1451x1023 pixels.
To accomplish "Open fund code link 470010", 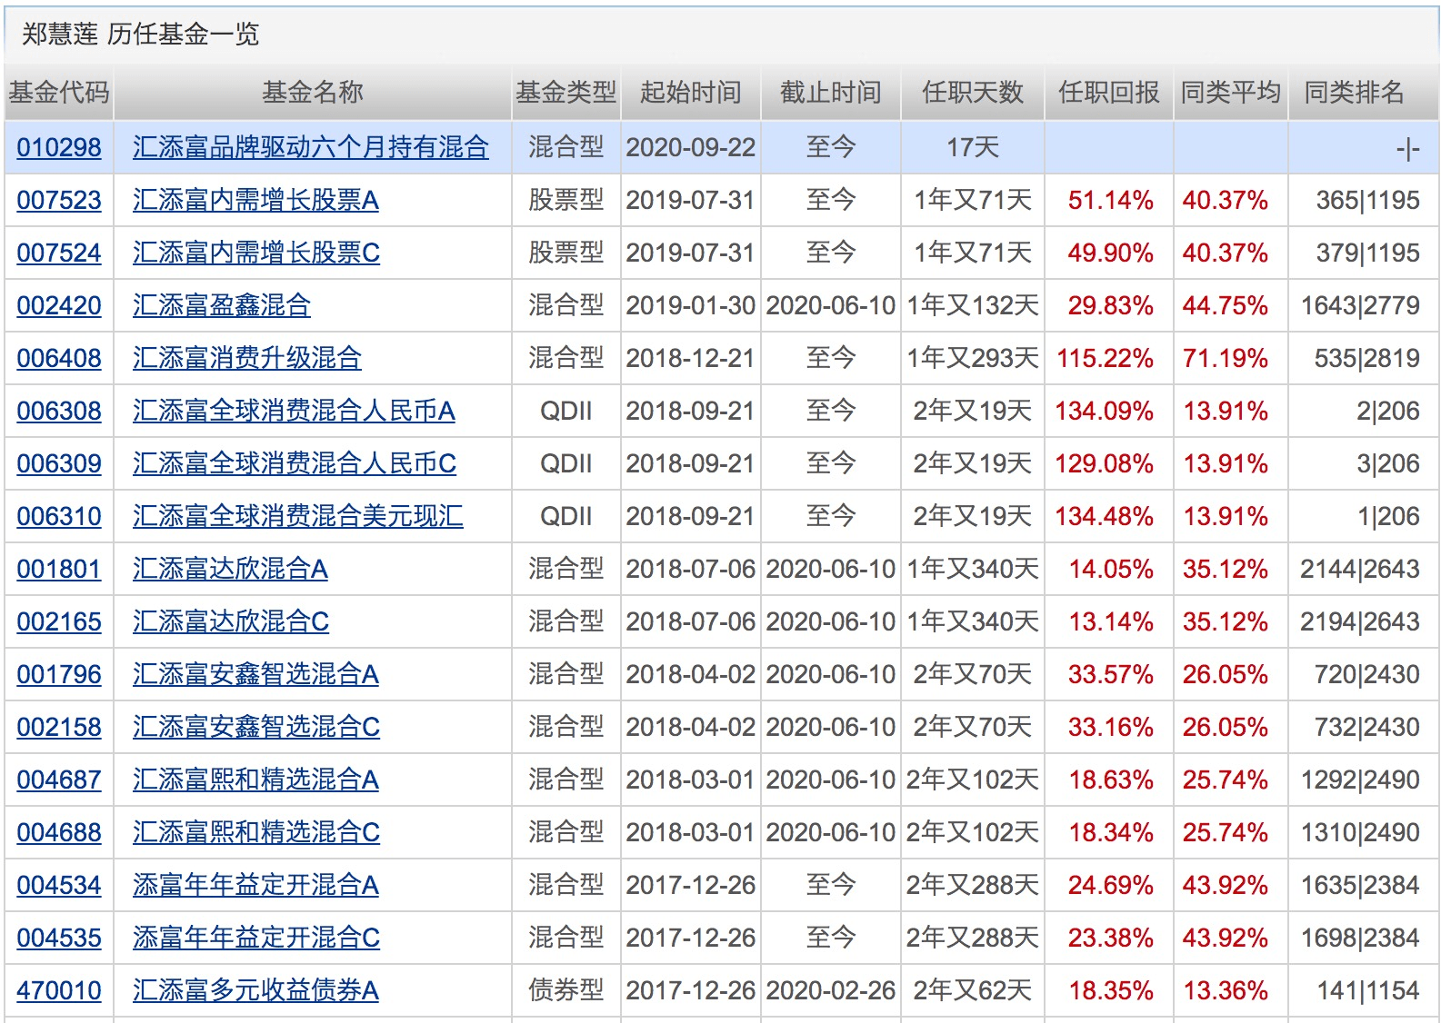I will [x=59, y=990].
